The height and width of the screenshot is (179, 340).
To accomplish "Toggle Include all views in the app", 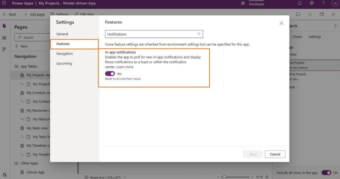I will [326, 173].
